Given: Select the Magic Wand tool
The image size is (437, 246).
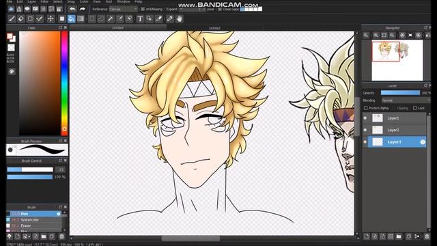Looking at the screenshot, I should 111,19.
